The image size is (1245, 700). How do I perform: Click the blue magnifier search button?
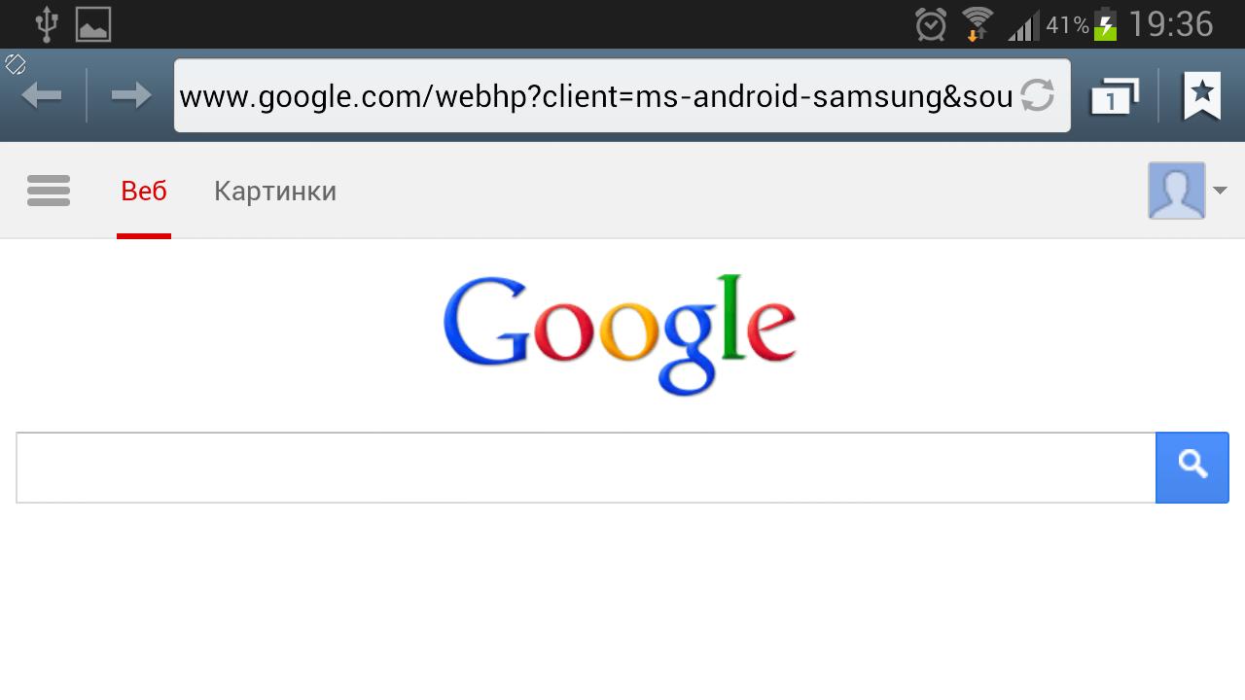click(x=1192, y=468)
